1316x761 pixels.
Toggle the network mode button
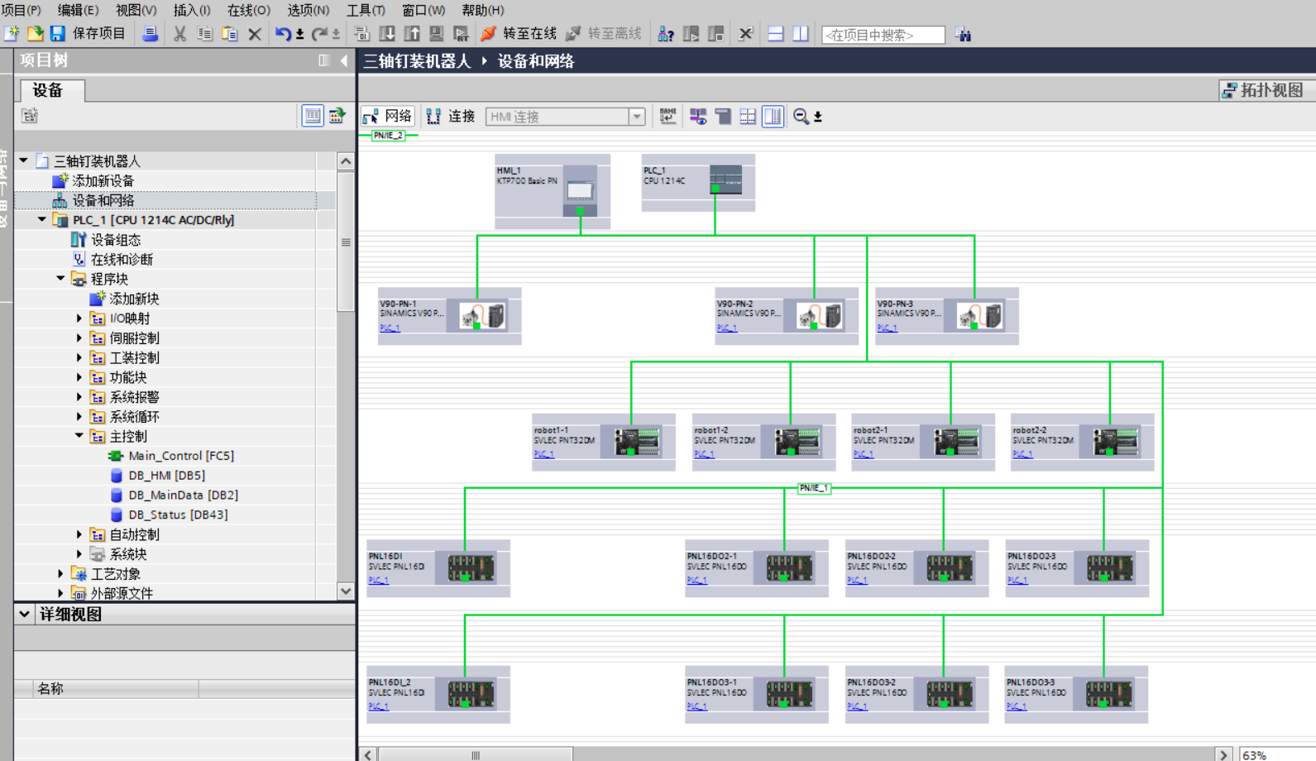(x=388, y=117)
